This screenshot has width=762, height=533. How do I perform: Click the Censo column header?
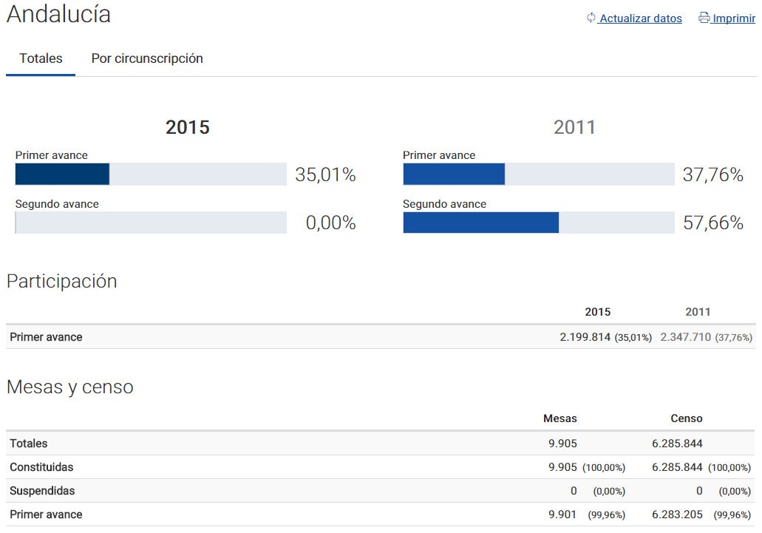(x=686, y=418)
